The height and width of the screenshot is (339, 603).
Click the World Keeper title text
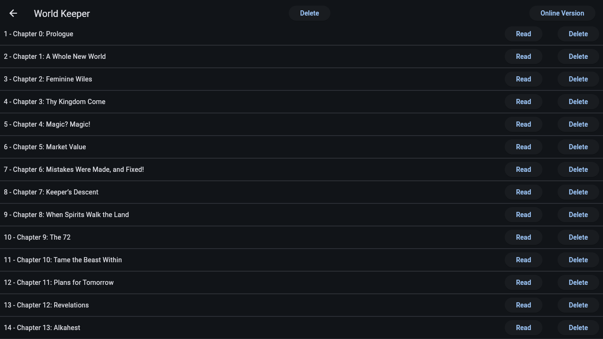62,14
